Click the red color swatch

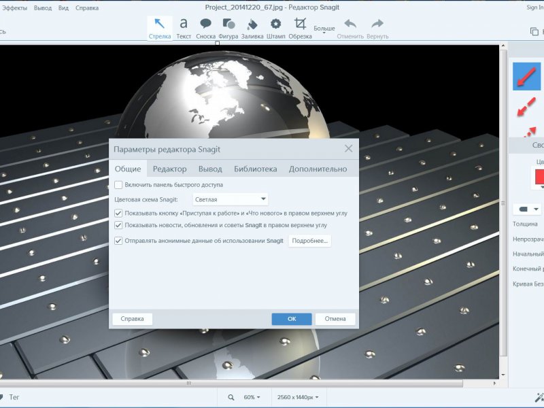tap(539, 177)
